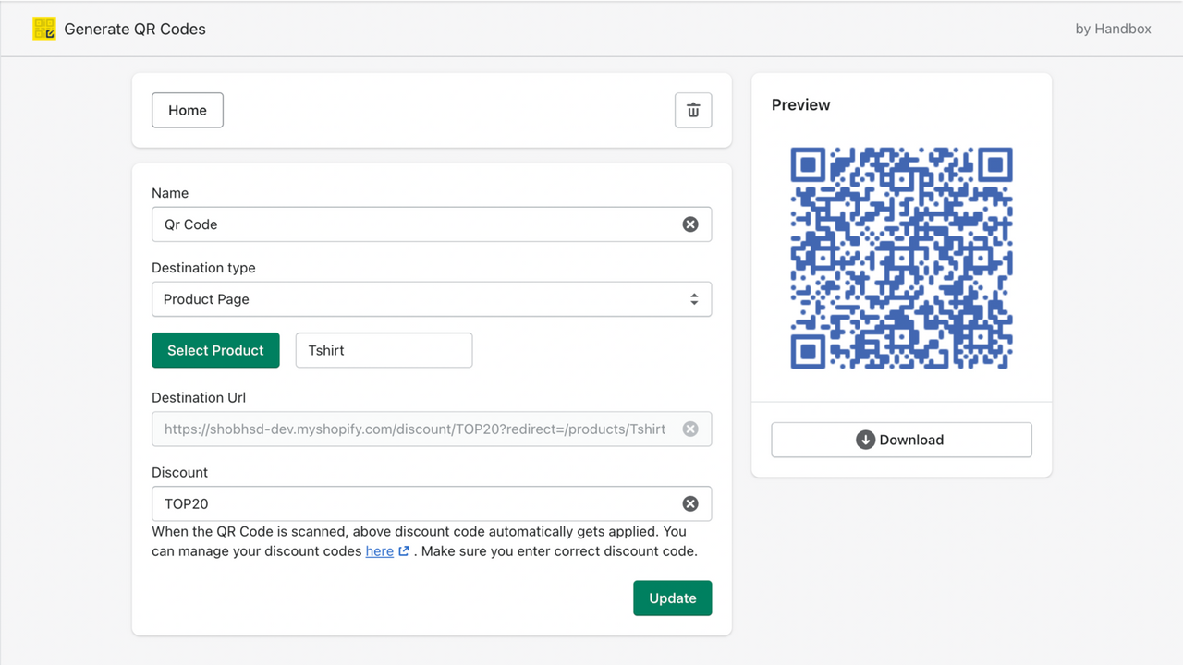Clear the Destination Url field X icon
Image resolution: width=1183 pixels, height=665 pixels.
pos(690,429)
